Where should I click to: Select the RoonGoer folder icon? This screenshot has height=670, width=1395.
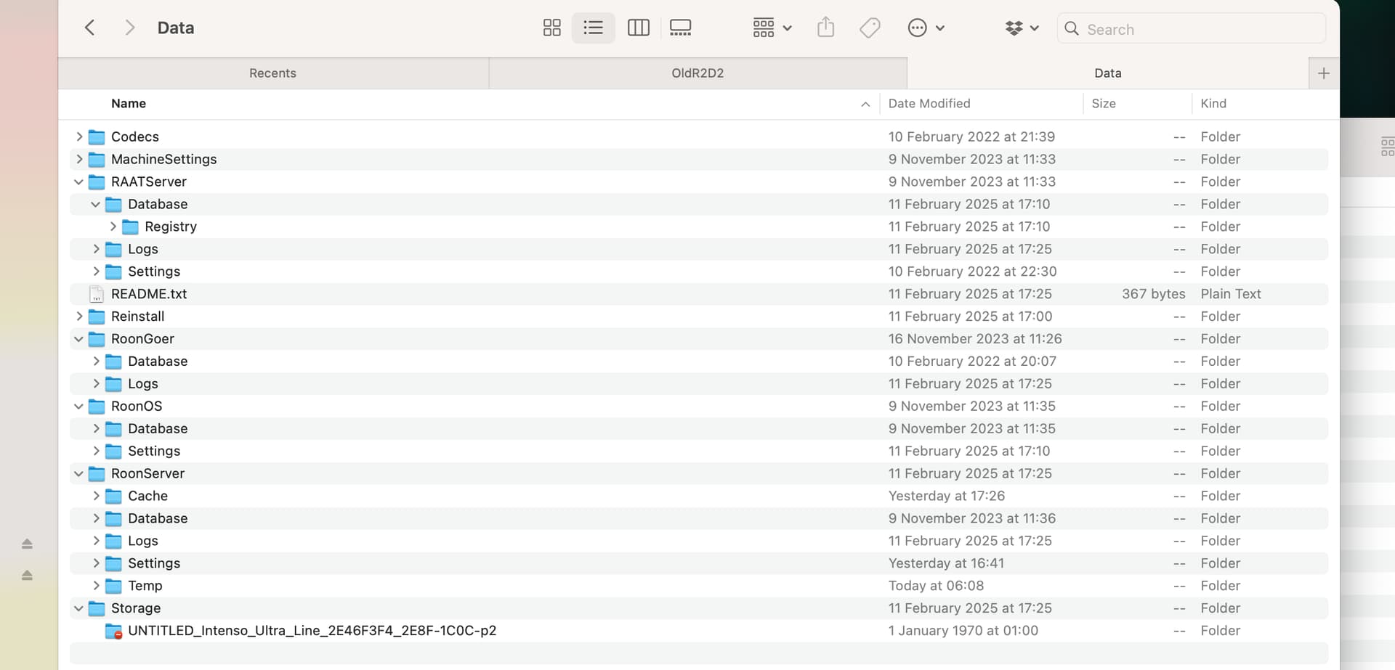[x=97, y=339]
